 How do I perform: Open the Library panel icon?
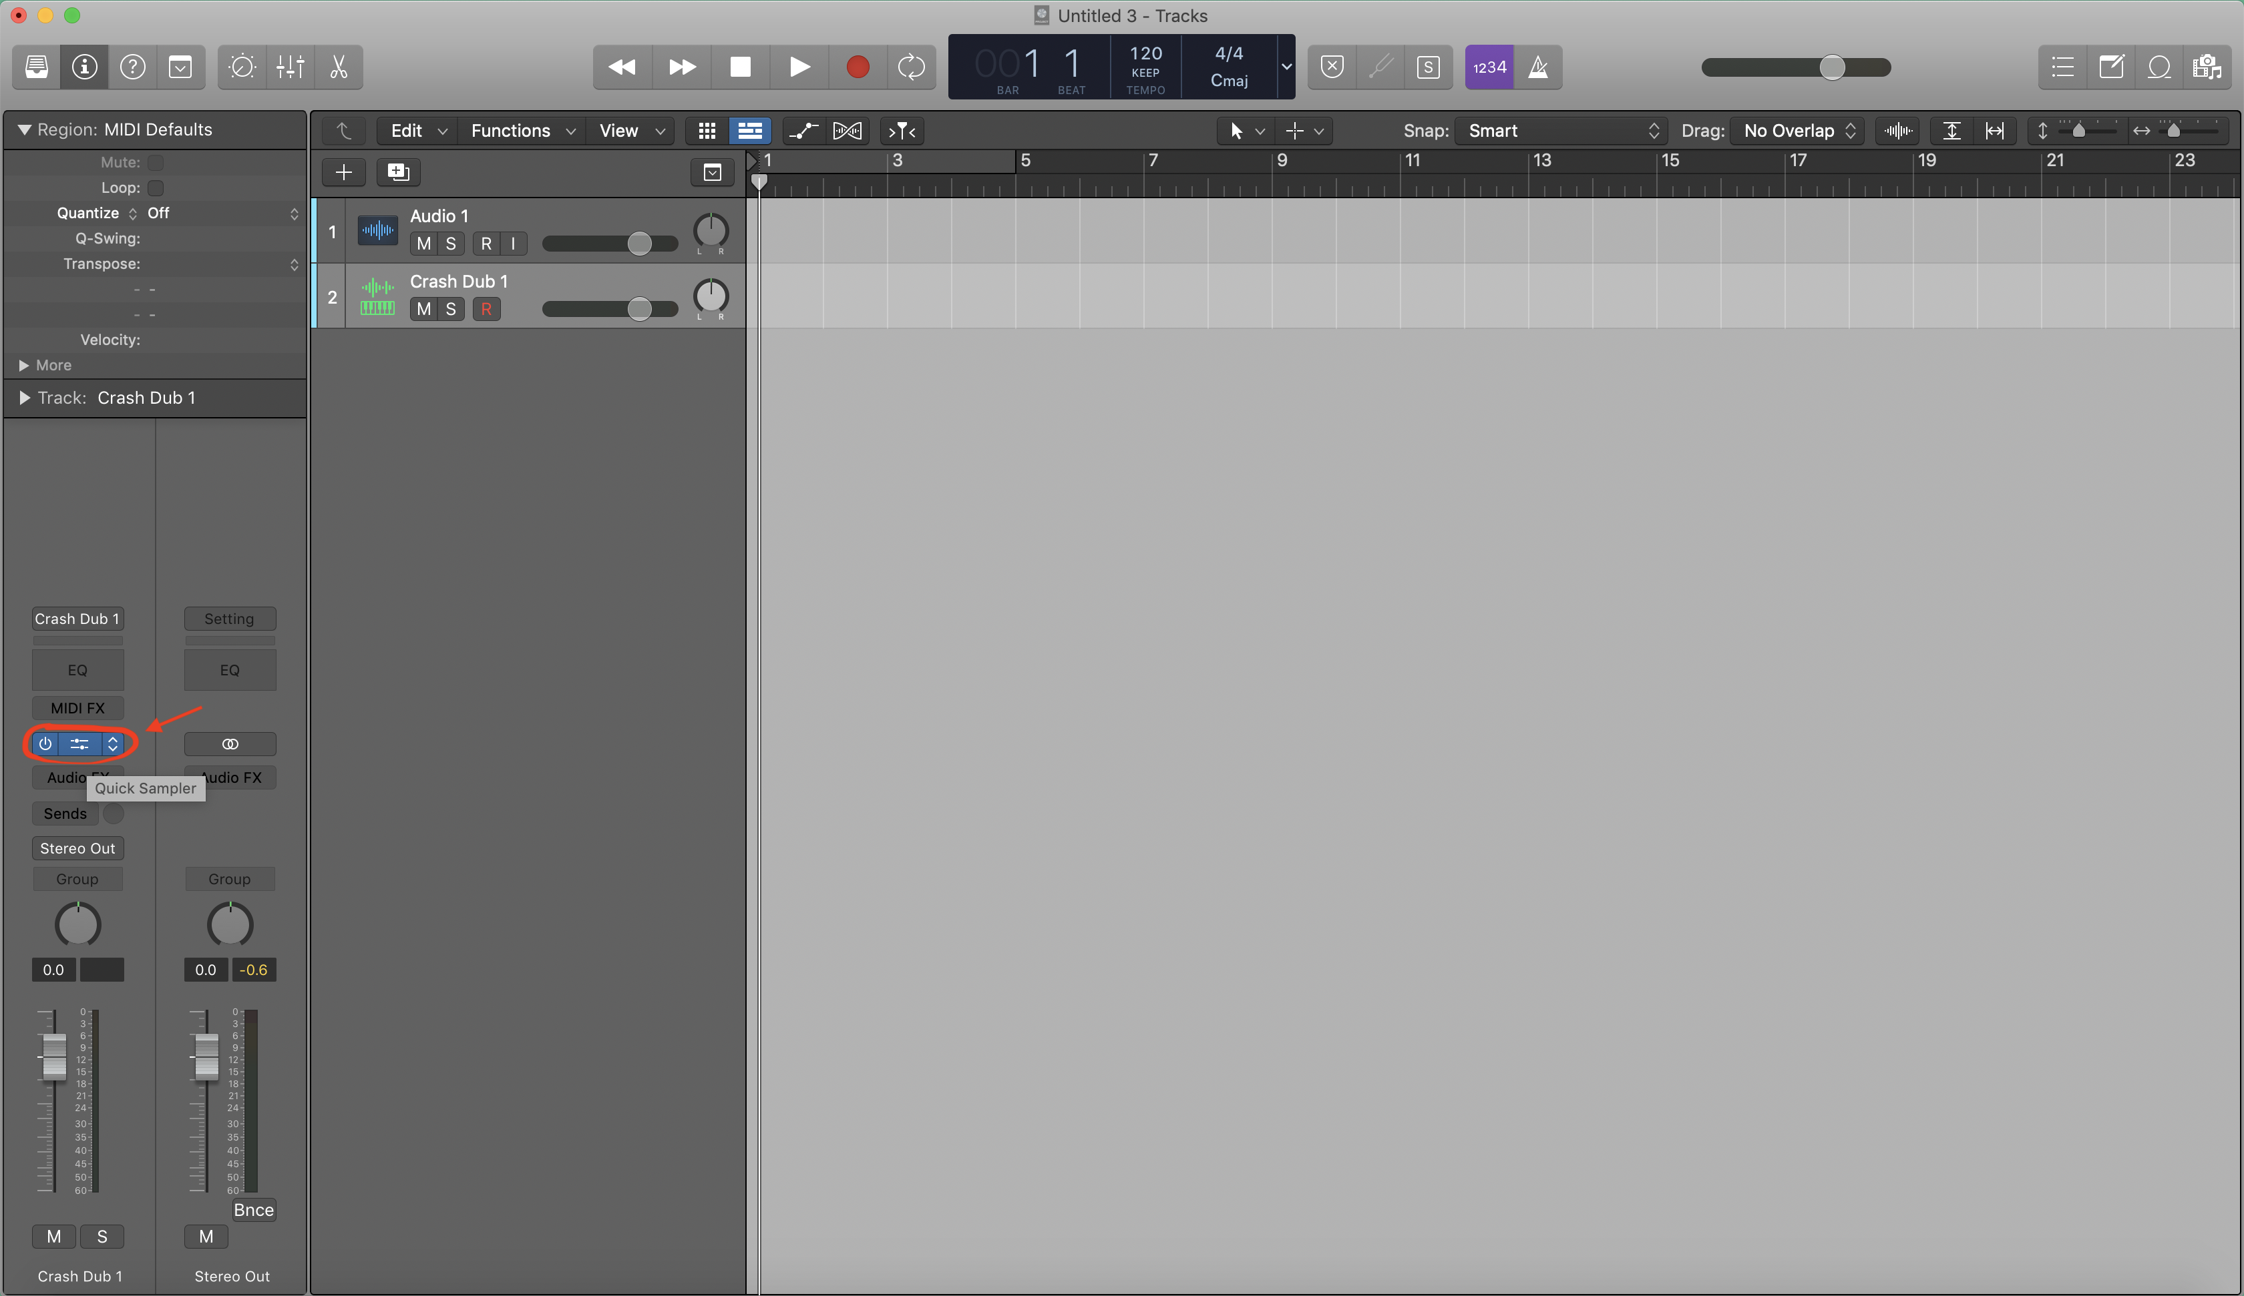point(37,67)
